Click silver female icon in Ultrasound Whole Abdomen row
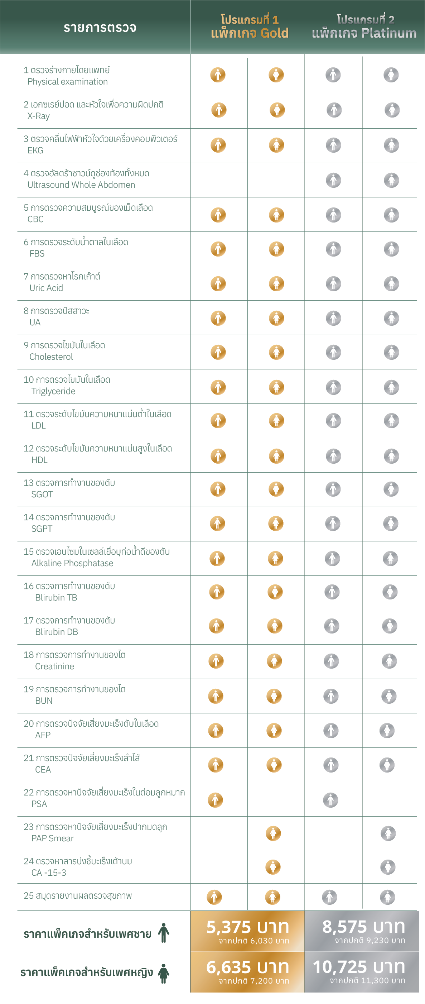The height and width of the screenshot is (1004, 425). coord(391,180)
